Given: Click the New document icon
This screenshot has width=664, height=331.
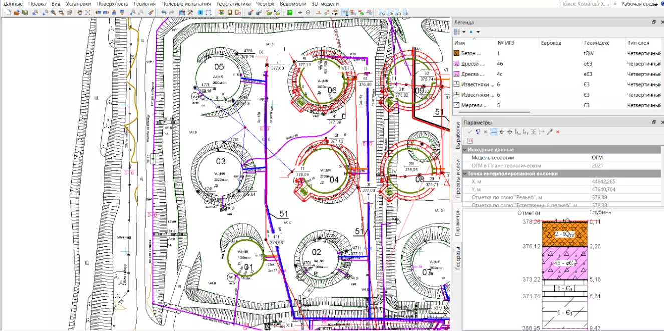Looking at the screenshot, I should click(9, 12).
